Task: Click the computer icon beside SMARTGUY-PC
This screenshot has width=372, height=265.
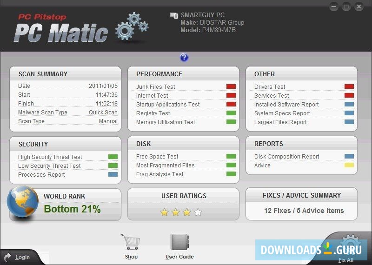Action: 174,16
